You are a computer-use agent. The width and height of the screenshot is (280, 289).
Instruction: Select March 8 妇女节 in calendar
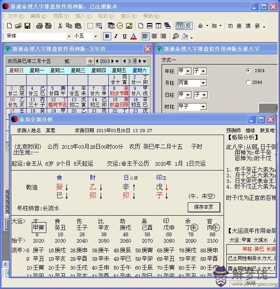tap(119, 91)
